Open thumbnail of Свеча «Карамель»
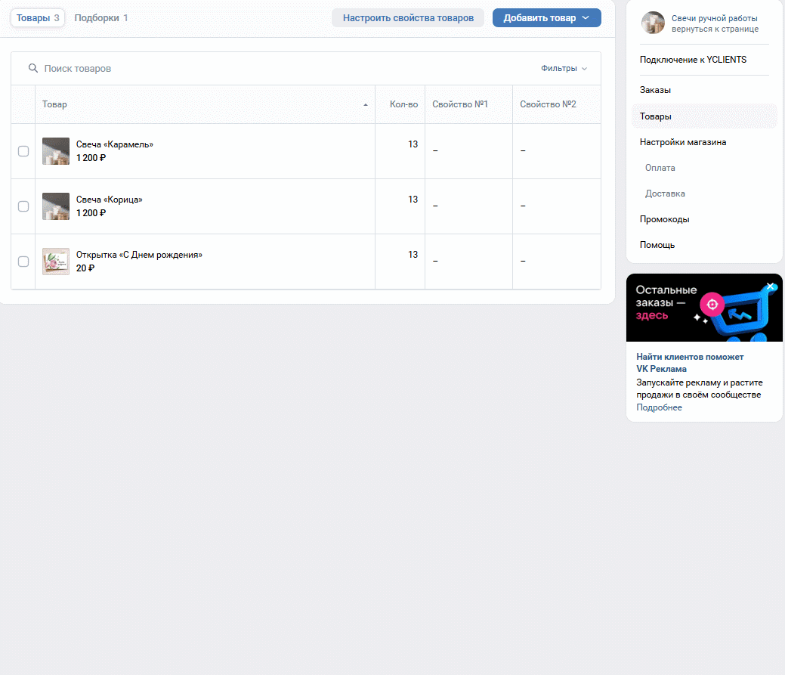 [56, 151]
